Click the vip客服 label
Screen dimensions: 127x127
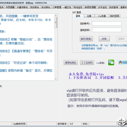pyautogui.click(x=101, y=63)
